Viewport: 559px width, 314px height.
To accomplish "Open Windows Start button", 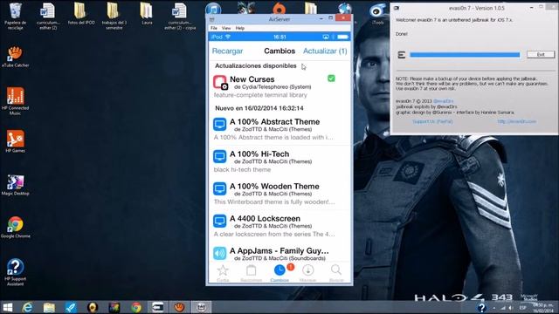I will [7, 307].
